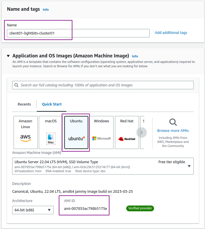Open Info link beside Amazon Machine Image heading
The width and height of the screenshot is (205, 229).
click(135, 56)
